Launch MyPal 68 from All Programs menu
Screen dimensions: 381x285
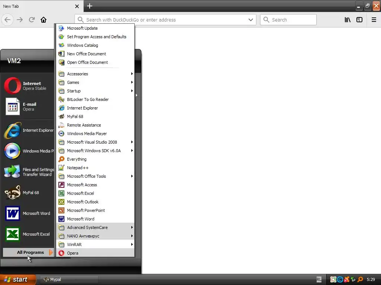tap(95, 116)
